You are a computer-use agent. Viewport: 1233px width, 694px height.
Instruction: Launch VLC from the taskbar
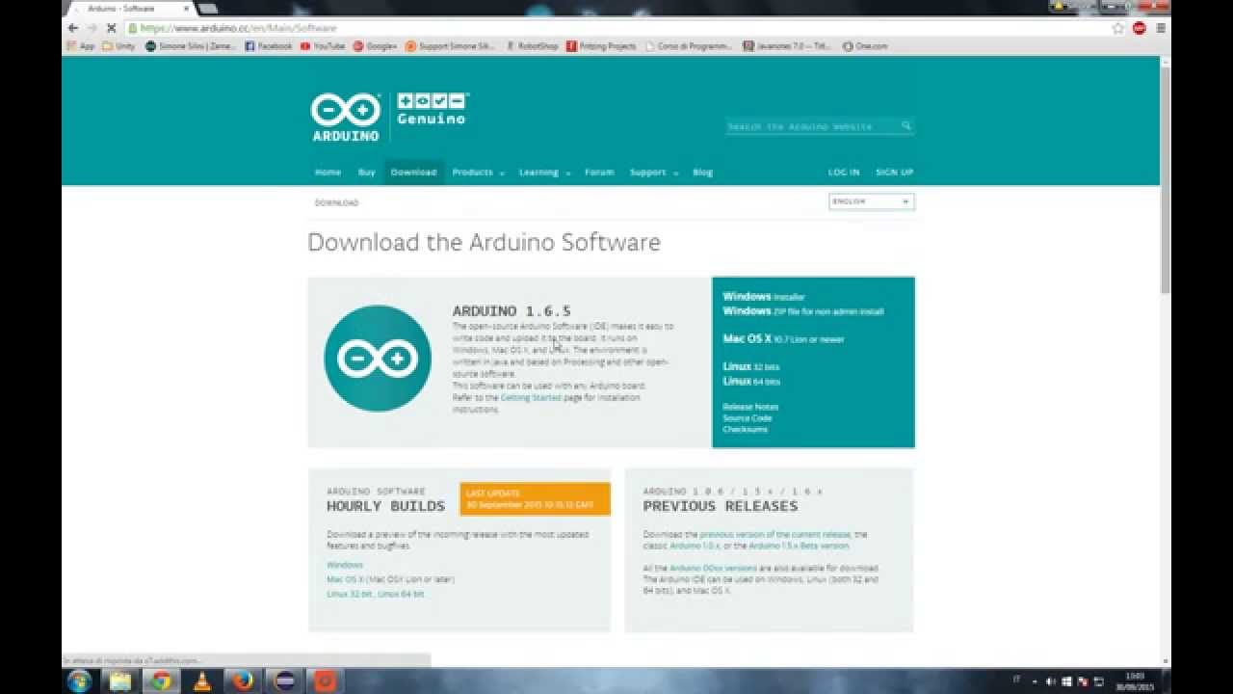click(x=202, y=681)
